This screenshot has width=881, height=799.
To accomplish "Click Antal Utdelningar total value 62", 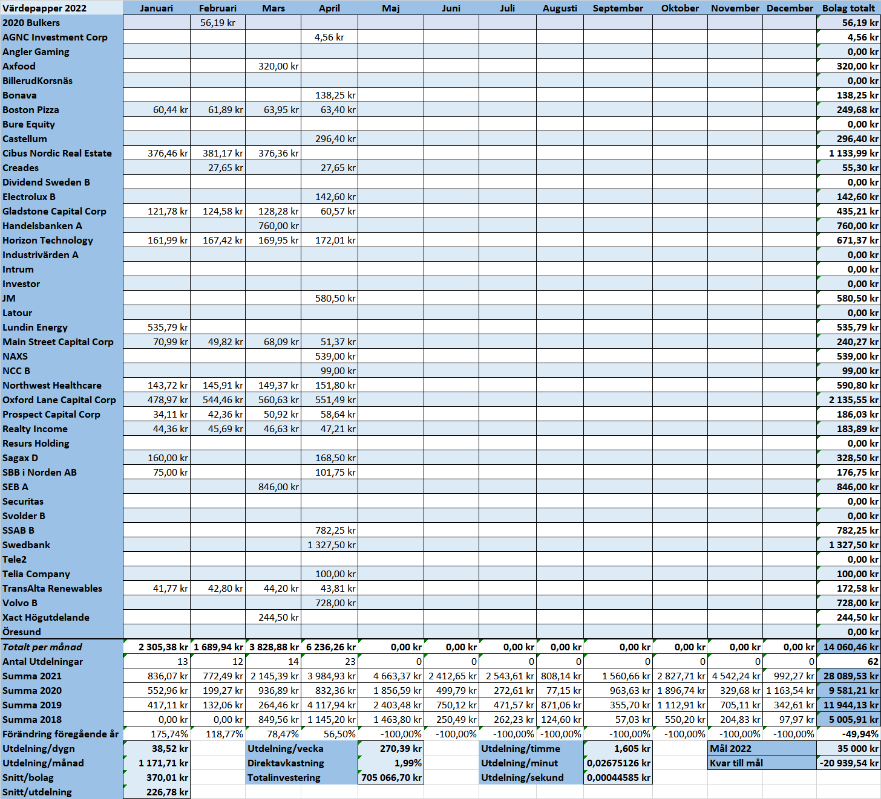I will click(848, 661).
